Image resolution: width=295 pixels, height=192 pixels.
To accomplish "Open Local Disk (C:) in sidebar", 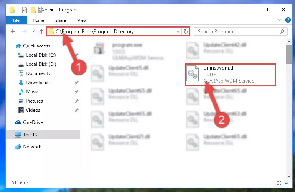I will point(41,55).
